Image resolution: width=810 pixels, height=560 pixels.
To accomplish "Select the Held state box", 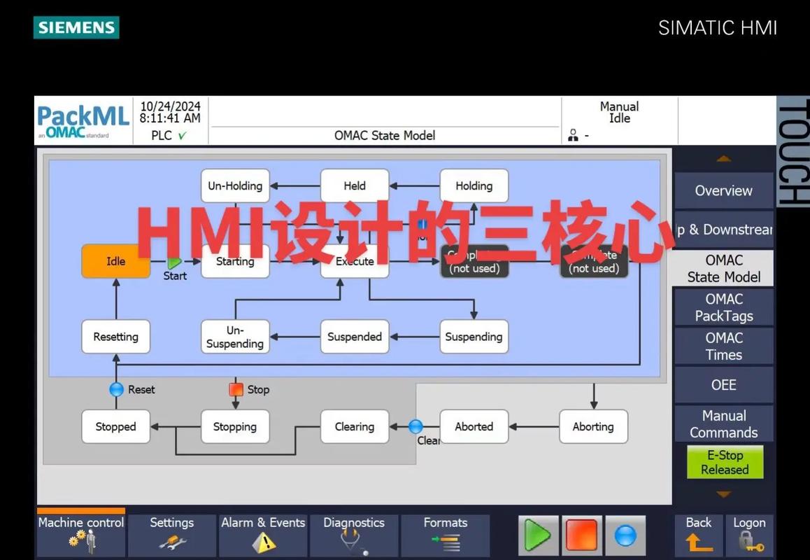I will 355,185.
